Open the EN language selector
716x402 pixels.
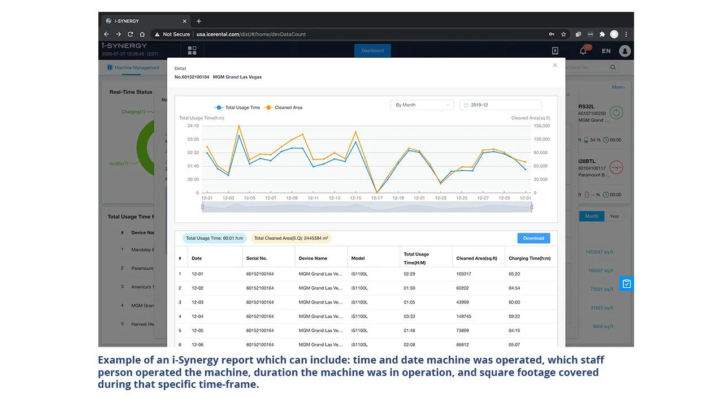click(x=606, y=51)
